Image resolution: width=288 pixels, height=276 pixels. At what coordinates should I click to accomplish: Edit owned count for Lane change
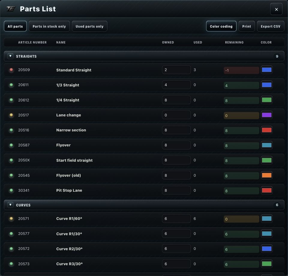coord(176,115)
